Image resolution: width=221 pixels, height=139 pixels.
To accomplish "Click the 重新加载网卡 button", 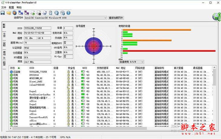I will 116,18.
